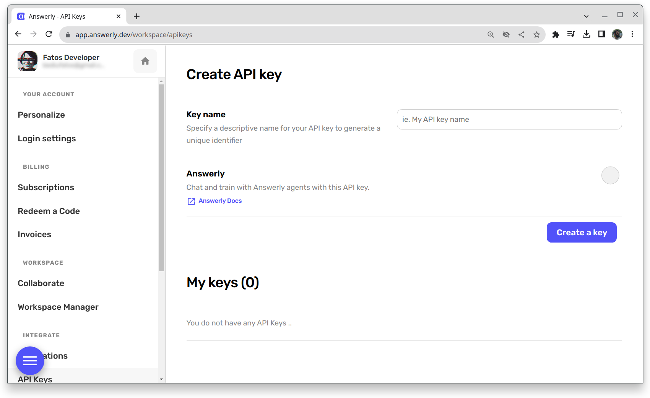Screen dimensions: 650x398
Task: Open the Answerly Docs link
Action: tap(220, 201)
